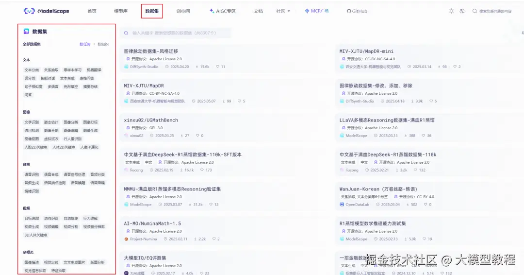Open 图律脉动数据集-风格迁移 dataset

click(151, 51)
